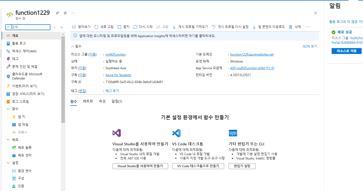Click 리소스로 이동 in notifications panel

(347, 51)
